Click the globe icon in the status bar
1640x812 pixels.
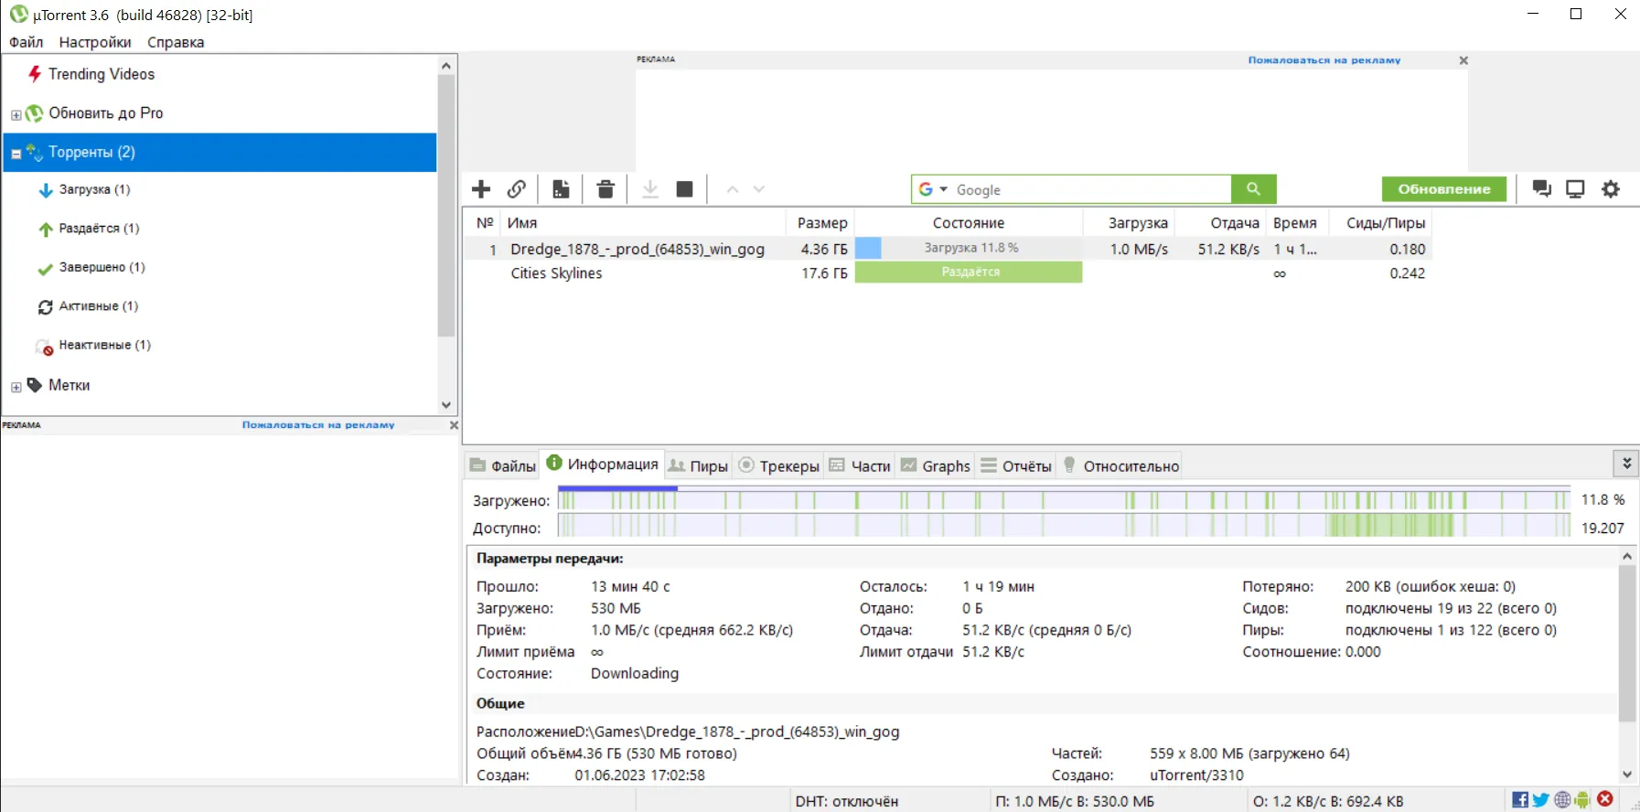[1562, 800]
